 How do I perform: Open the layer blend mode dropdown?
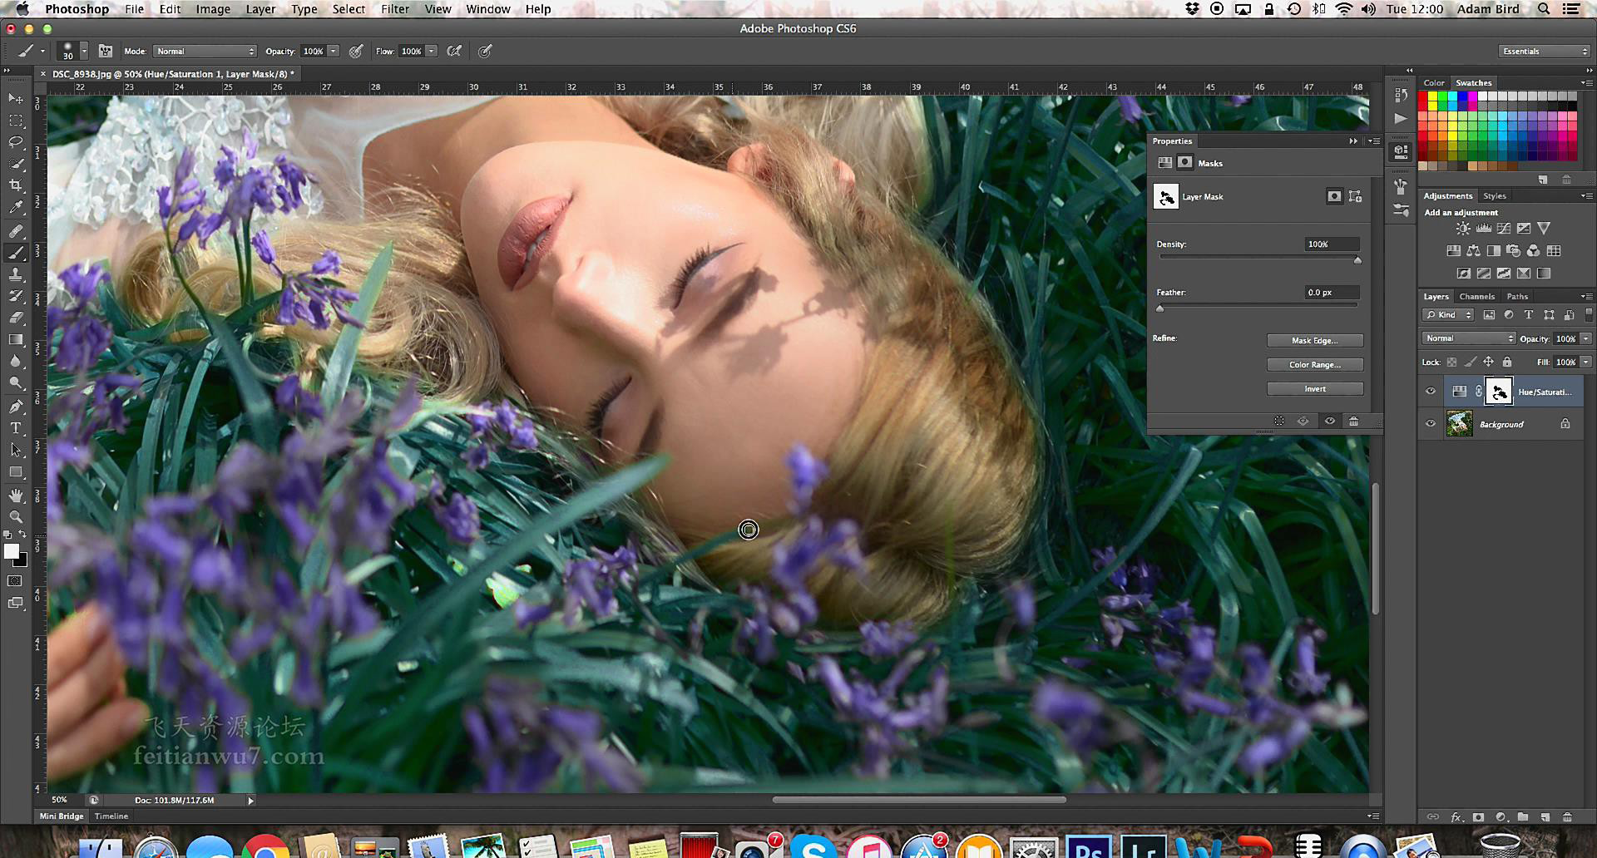coord(1468,338)
